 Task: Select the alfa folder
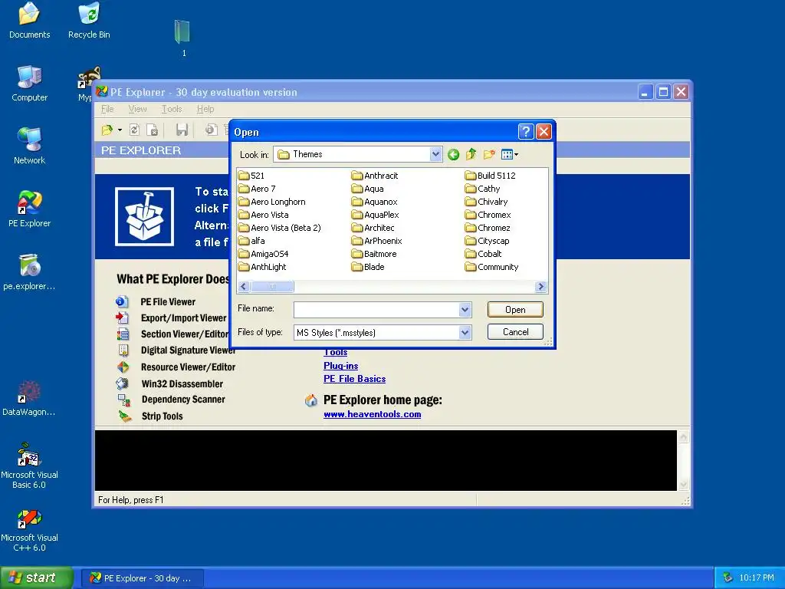click(251, 241)
